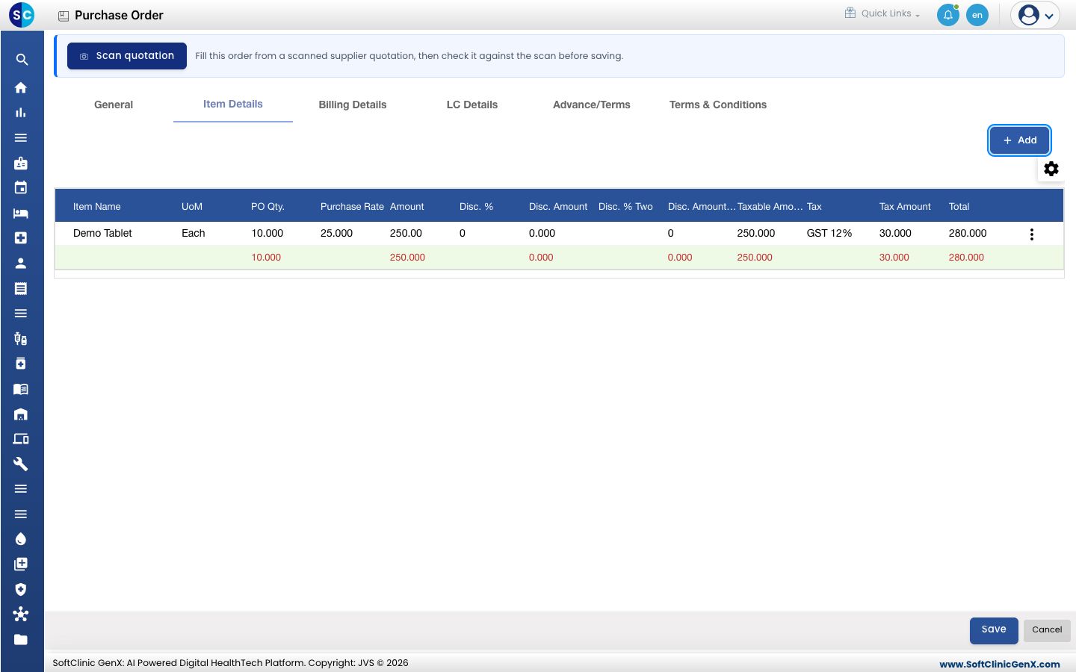Open the shield sidebar icon

pyautogui.click(x=21, y=589)
